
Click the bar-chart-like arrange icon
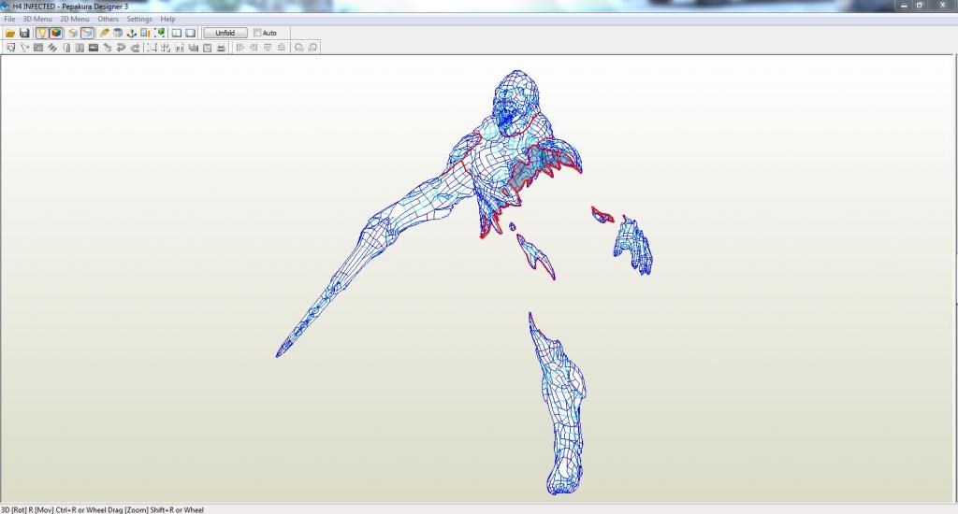point(194,48)
